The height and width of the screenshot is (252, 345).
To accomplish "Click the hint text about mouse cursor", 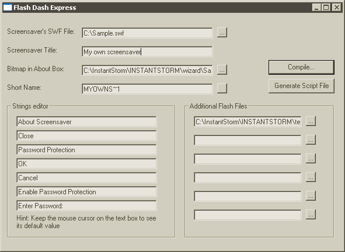I will click(x=86, y=222).
